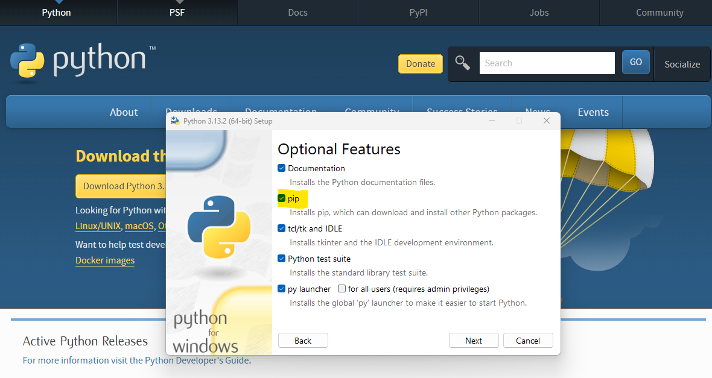
Task: Open the Events navigation menu
Action: [593, 112]
